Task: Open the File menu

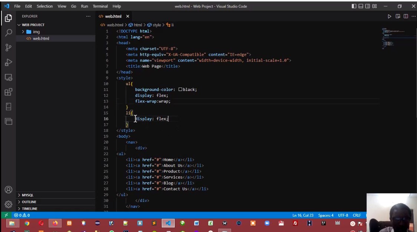Action: (x=17, y=6)
